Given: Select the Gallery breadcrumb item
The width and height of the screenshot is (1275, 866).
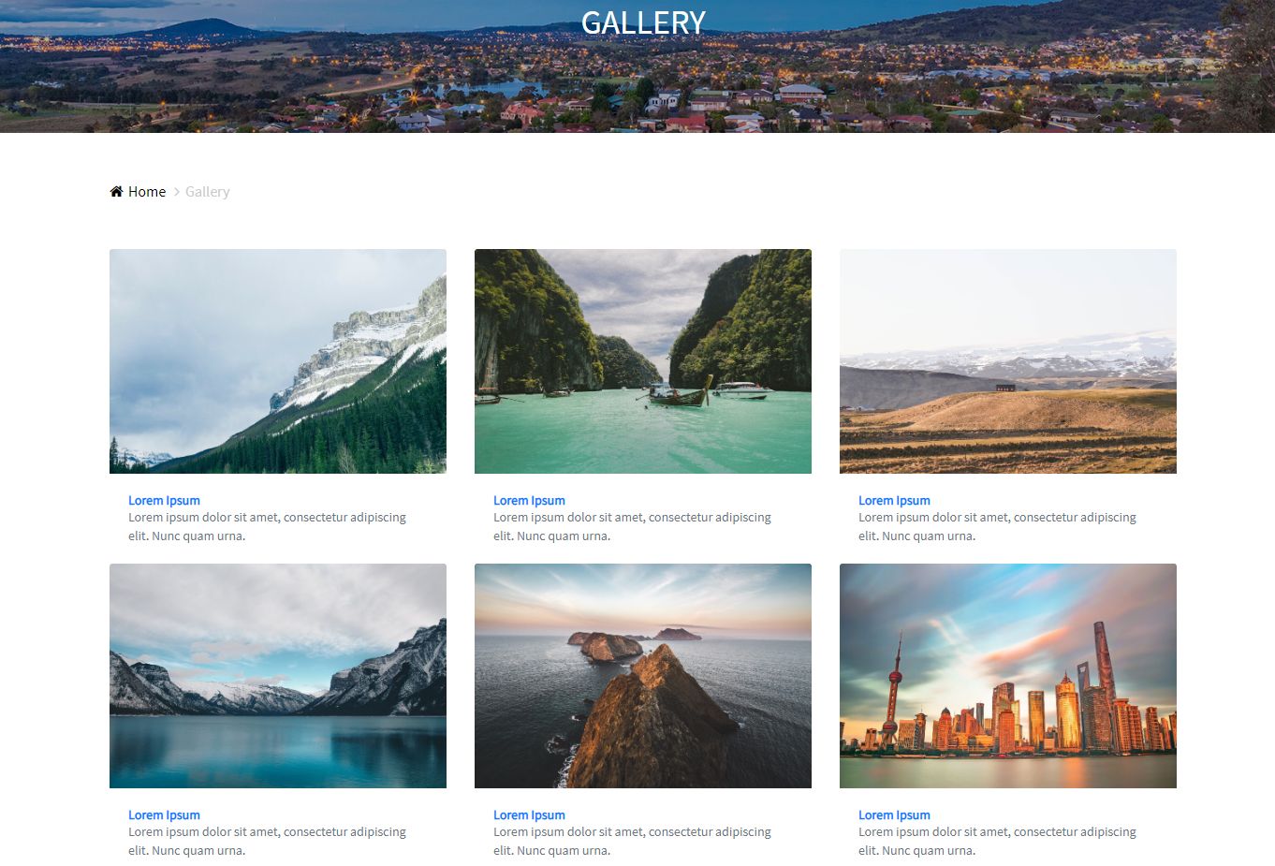Looking at the screenshot, I should pyautogui.click(x=207, y=192).
